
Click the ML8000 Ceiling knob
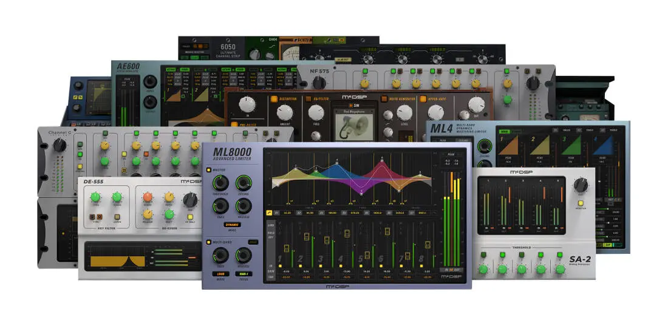click(244, 182)
